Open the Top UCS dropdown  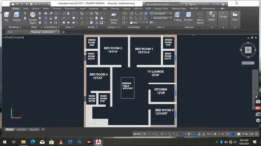139,23
